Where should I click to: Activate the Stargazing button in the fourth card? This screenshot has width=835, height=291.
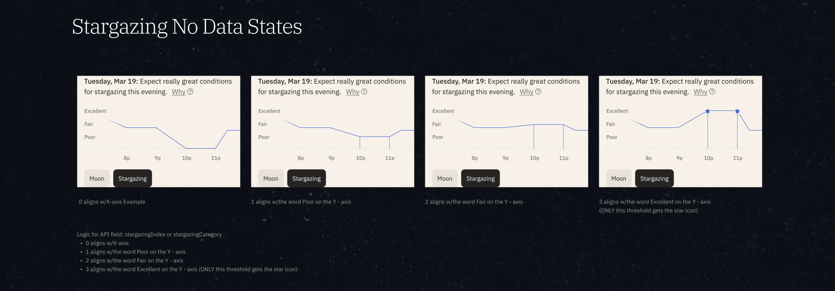655,178
